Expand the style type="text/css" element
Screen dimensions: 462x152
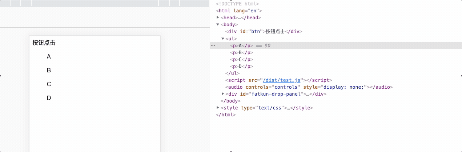218,108
